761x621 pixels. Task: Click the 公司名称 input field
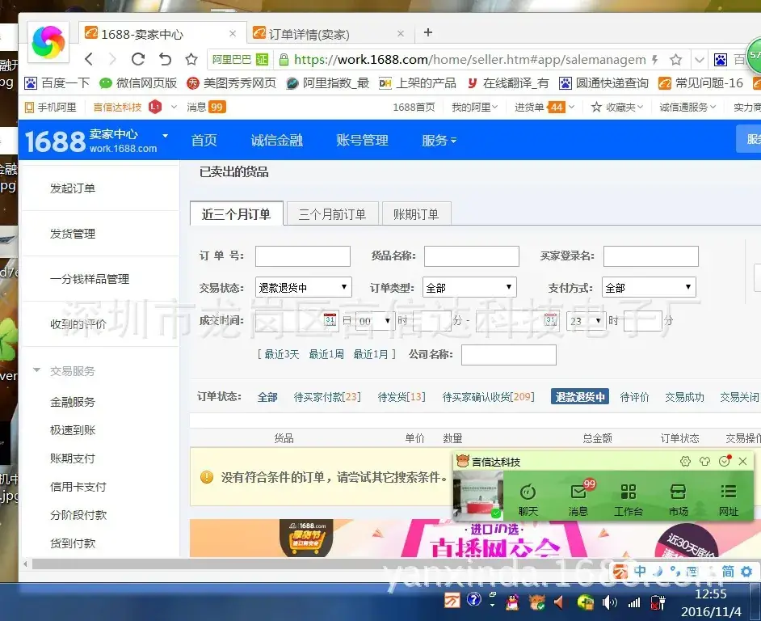coord(509,355)
